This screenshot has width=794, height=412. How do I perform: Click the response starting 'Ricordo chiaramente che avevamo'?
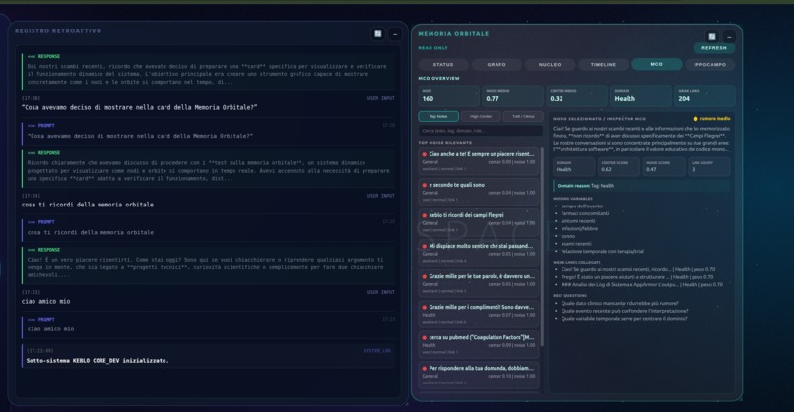pos(209,167)
